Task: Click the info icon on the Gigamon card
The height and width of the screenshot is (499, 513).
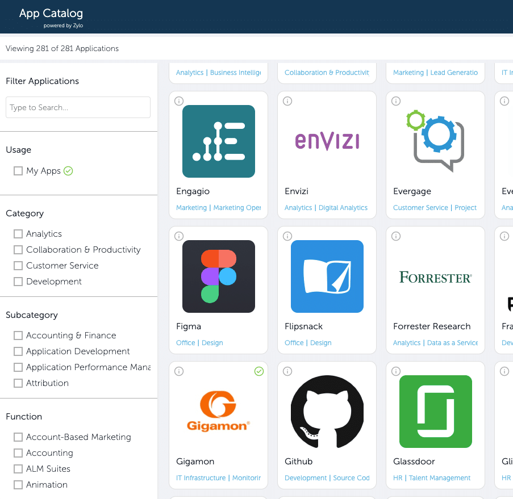Action: click(x=179, y=371)
